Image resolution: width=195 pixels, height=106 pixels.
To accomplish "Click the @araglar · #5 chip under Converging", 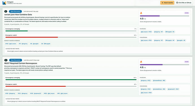I will (181, 40).
